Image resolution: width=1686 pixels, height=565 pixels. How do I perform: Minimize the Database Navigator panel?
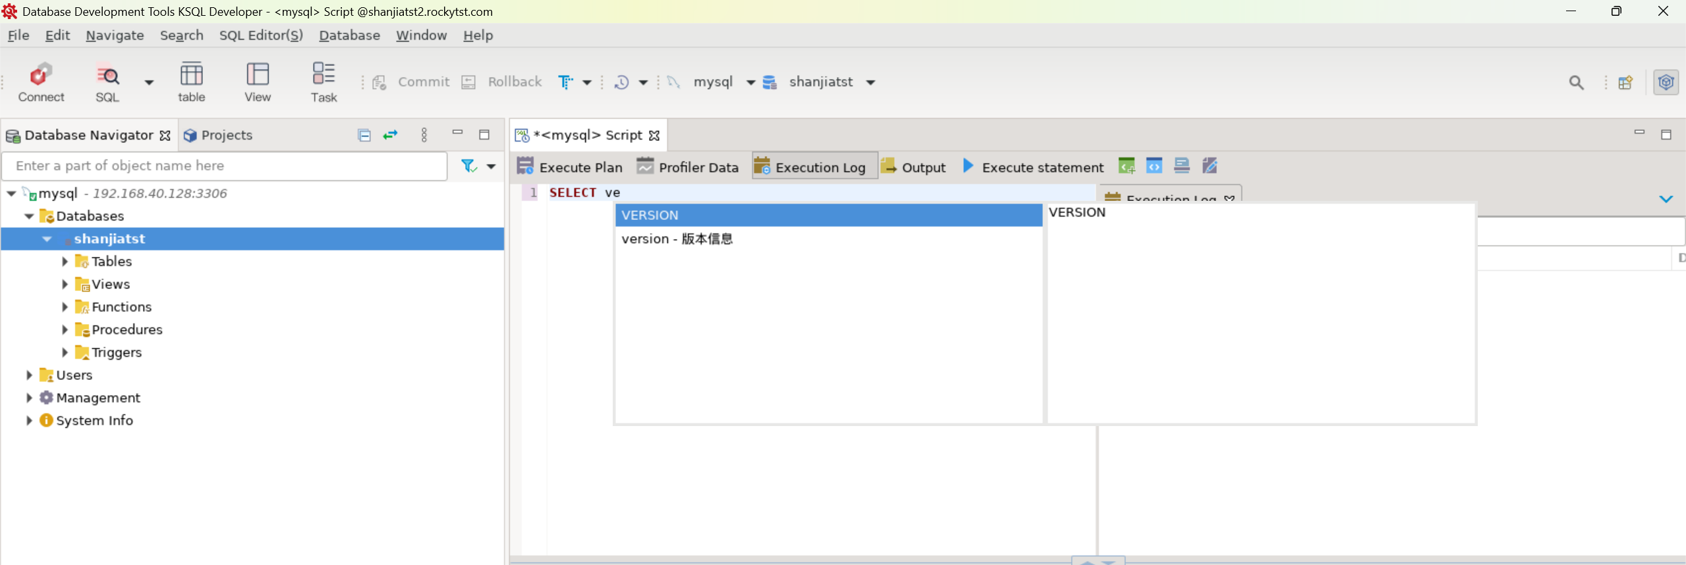coord(457,133)
